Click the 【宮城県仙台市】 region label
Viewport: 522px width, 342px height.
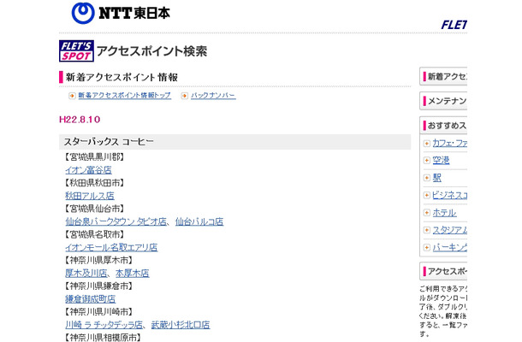(94, 209)
